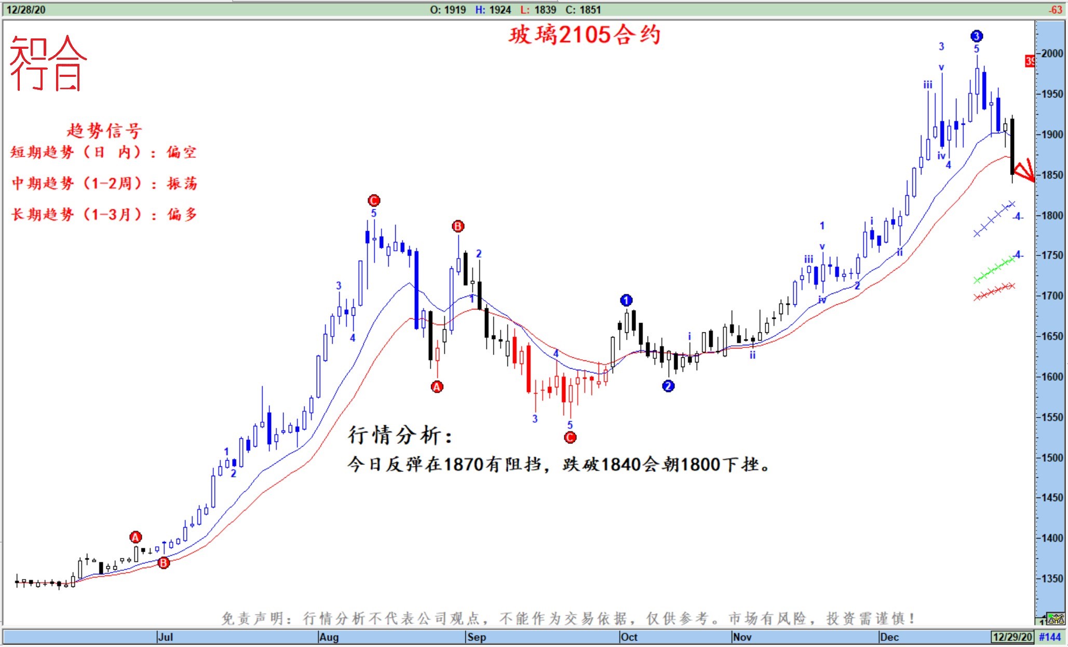Click the red 39 price tag on axis
Image resolution: width=1068 pixels, height=647 pixels.
point(1030,61)
